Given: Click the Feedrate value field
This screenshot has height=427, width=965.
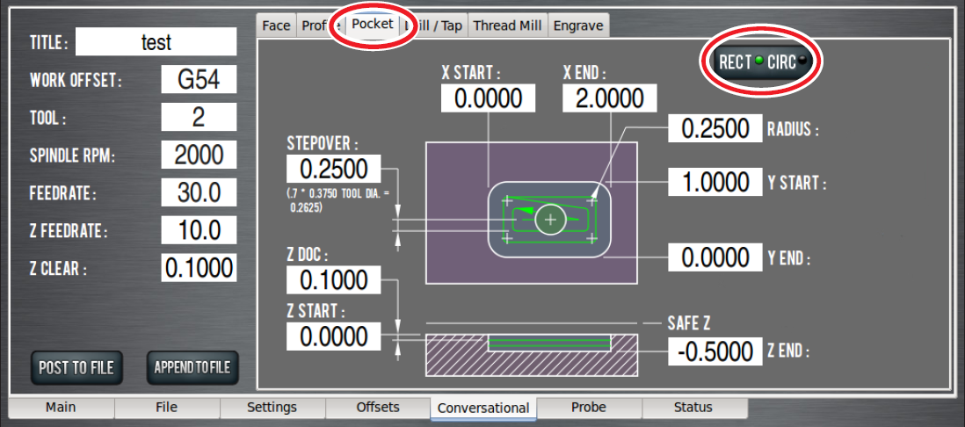Looking at the screenshot, I should (x=199, y=193).
